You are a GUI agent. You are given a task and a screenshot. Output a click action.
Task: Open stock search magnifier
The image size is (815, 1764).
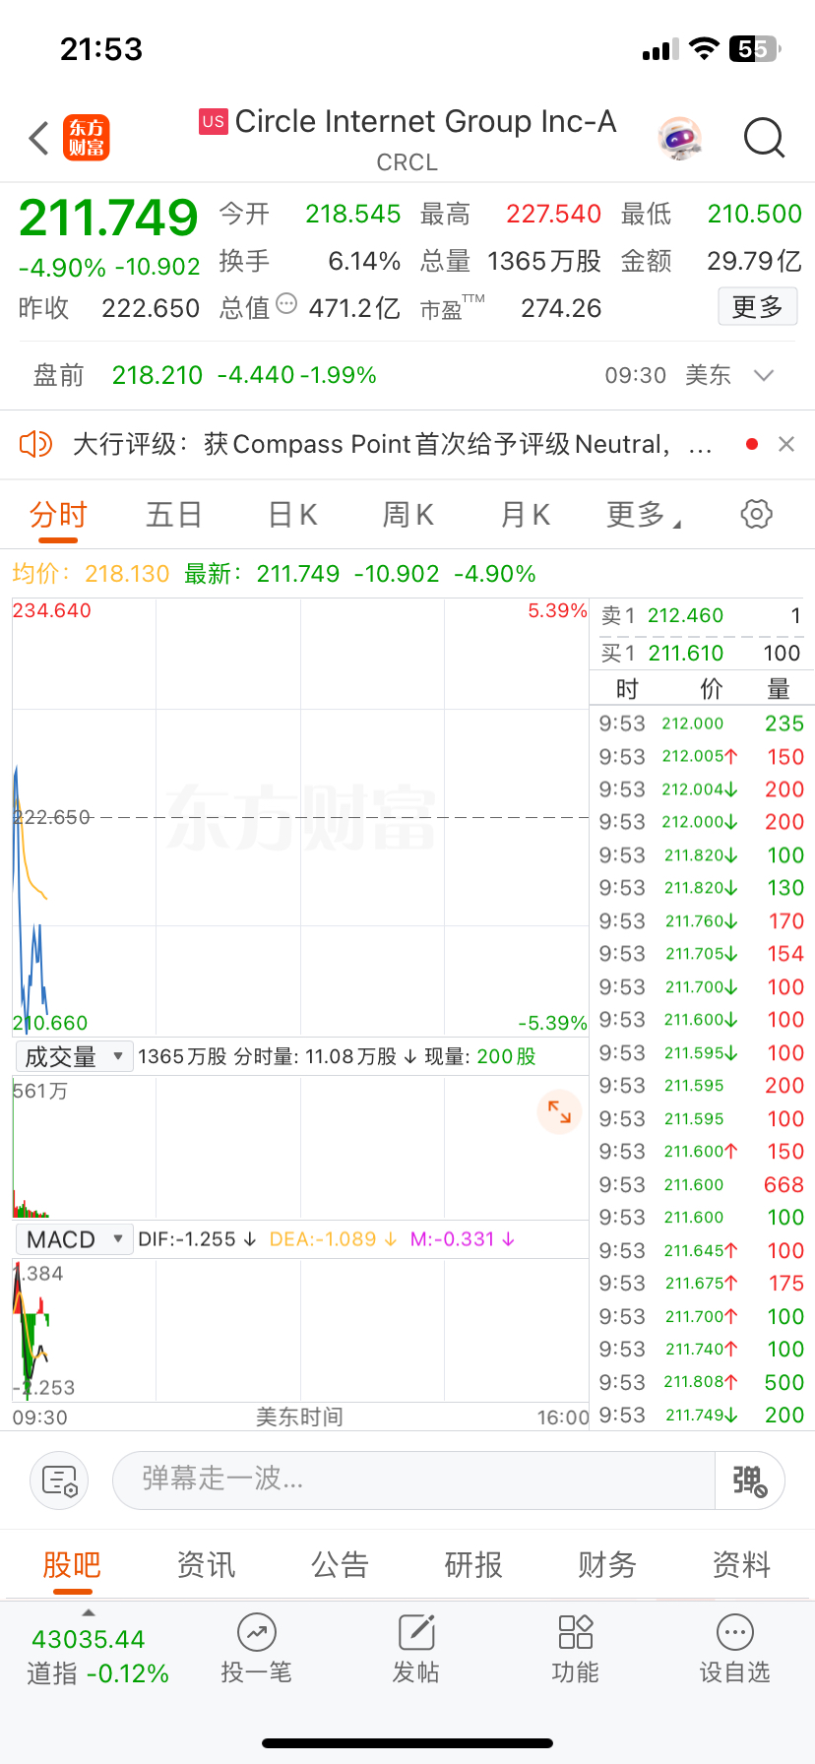click(x=764, y=139)
